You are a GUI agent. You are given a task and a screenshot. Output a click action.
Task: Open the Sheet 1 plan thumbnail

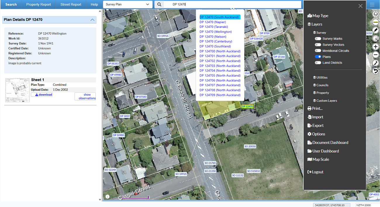point(17,90)
